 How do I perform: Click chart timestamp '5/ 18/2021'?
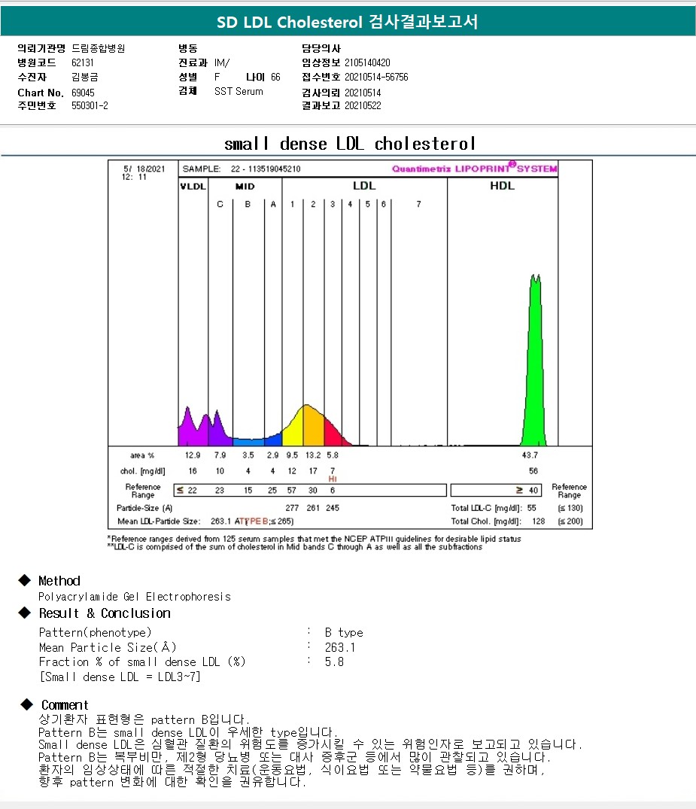coord(144,169)
